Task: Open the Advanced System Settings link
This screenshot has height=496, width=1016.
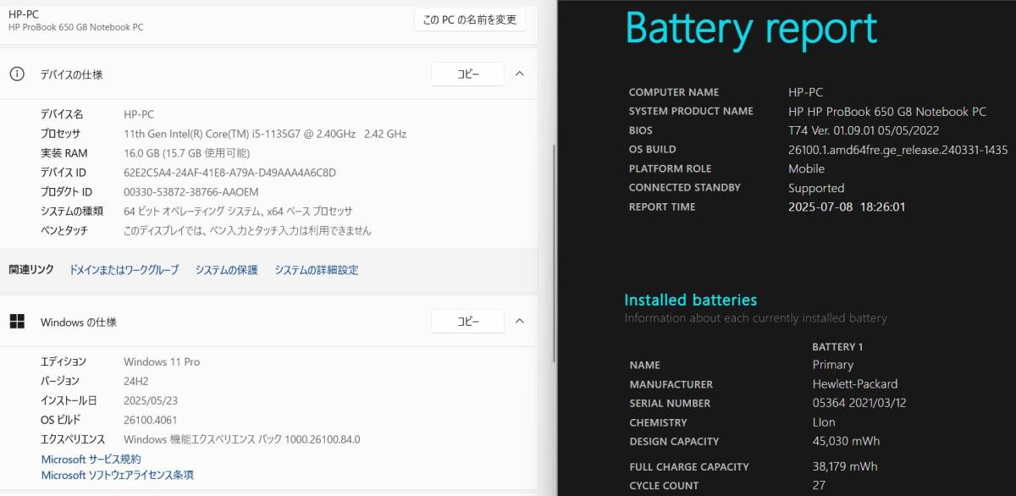Action: [x=316, y=270]
